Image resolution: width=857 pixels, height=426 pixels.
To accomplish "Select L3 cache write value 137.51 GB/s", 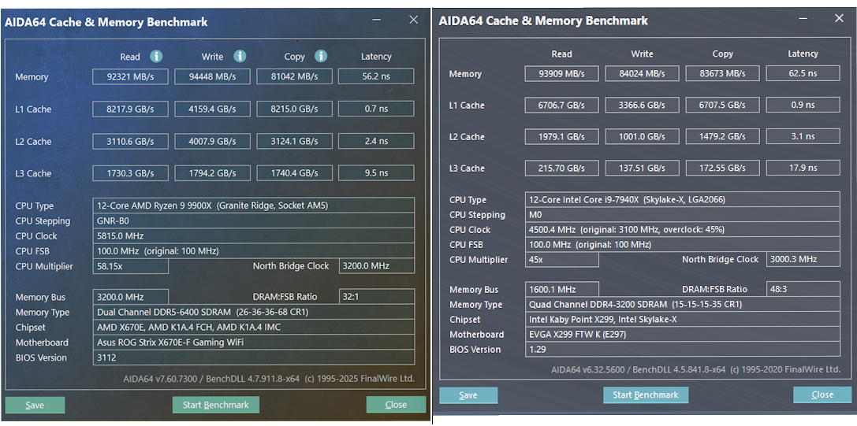I will pos(643,169).
